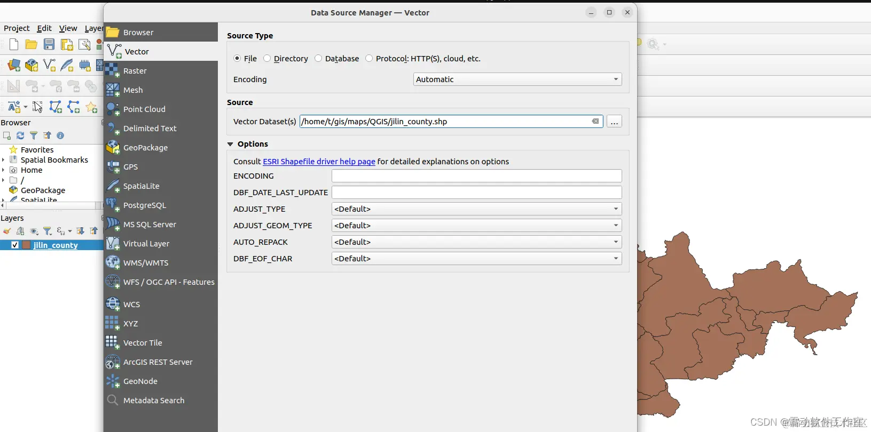Switch to the WMS/WMTS source tab

click(161, 263)
